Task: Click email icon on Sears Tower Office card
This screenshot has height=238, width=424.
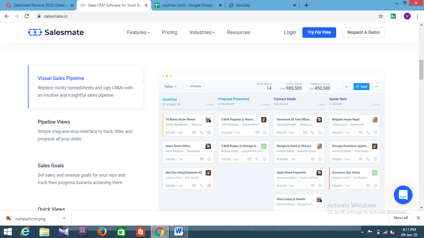Action: 201,159
